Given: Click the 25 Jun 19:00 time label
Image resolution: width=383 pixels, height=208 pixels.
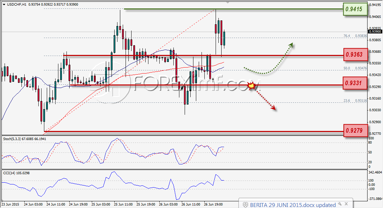Looking at the screenshot, I should [146, 204].
